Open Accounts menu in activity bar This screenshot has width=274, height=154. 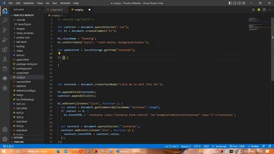point(5,130)
